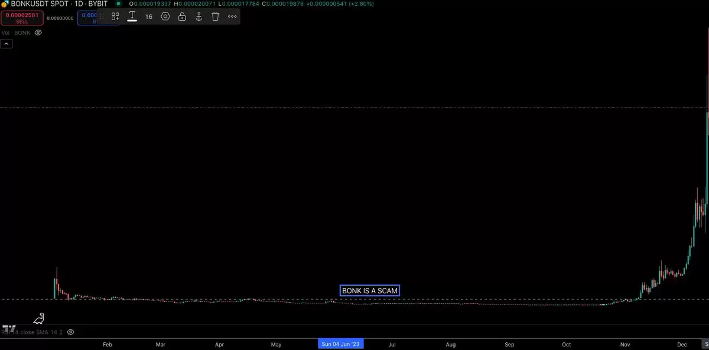
Task: Click the spread value 0.00000000
Action: [60, 18]
